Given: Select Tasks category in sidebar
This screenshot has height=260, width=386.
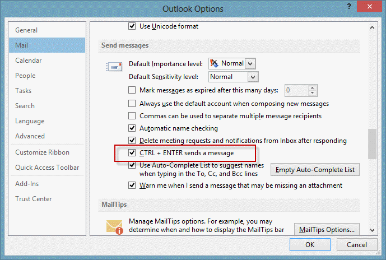Looking at the screenshot, I should pos(47,91).
